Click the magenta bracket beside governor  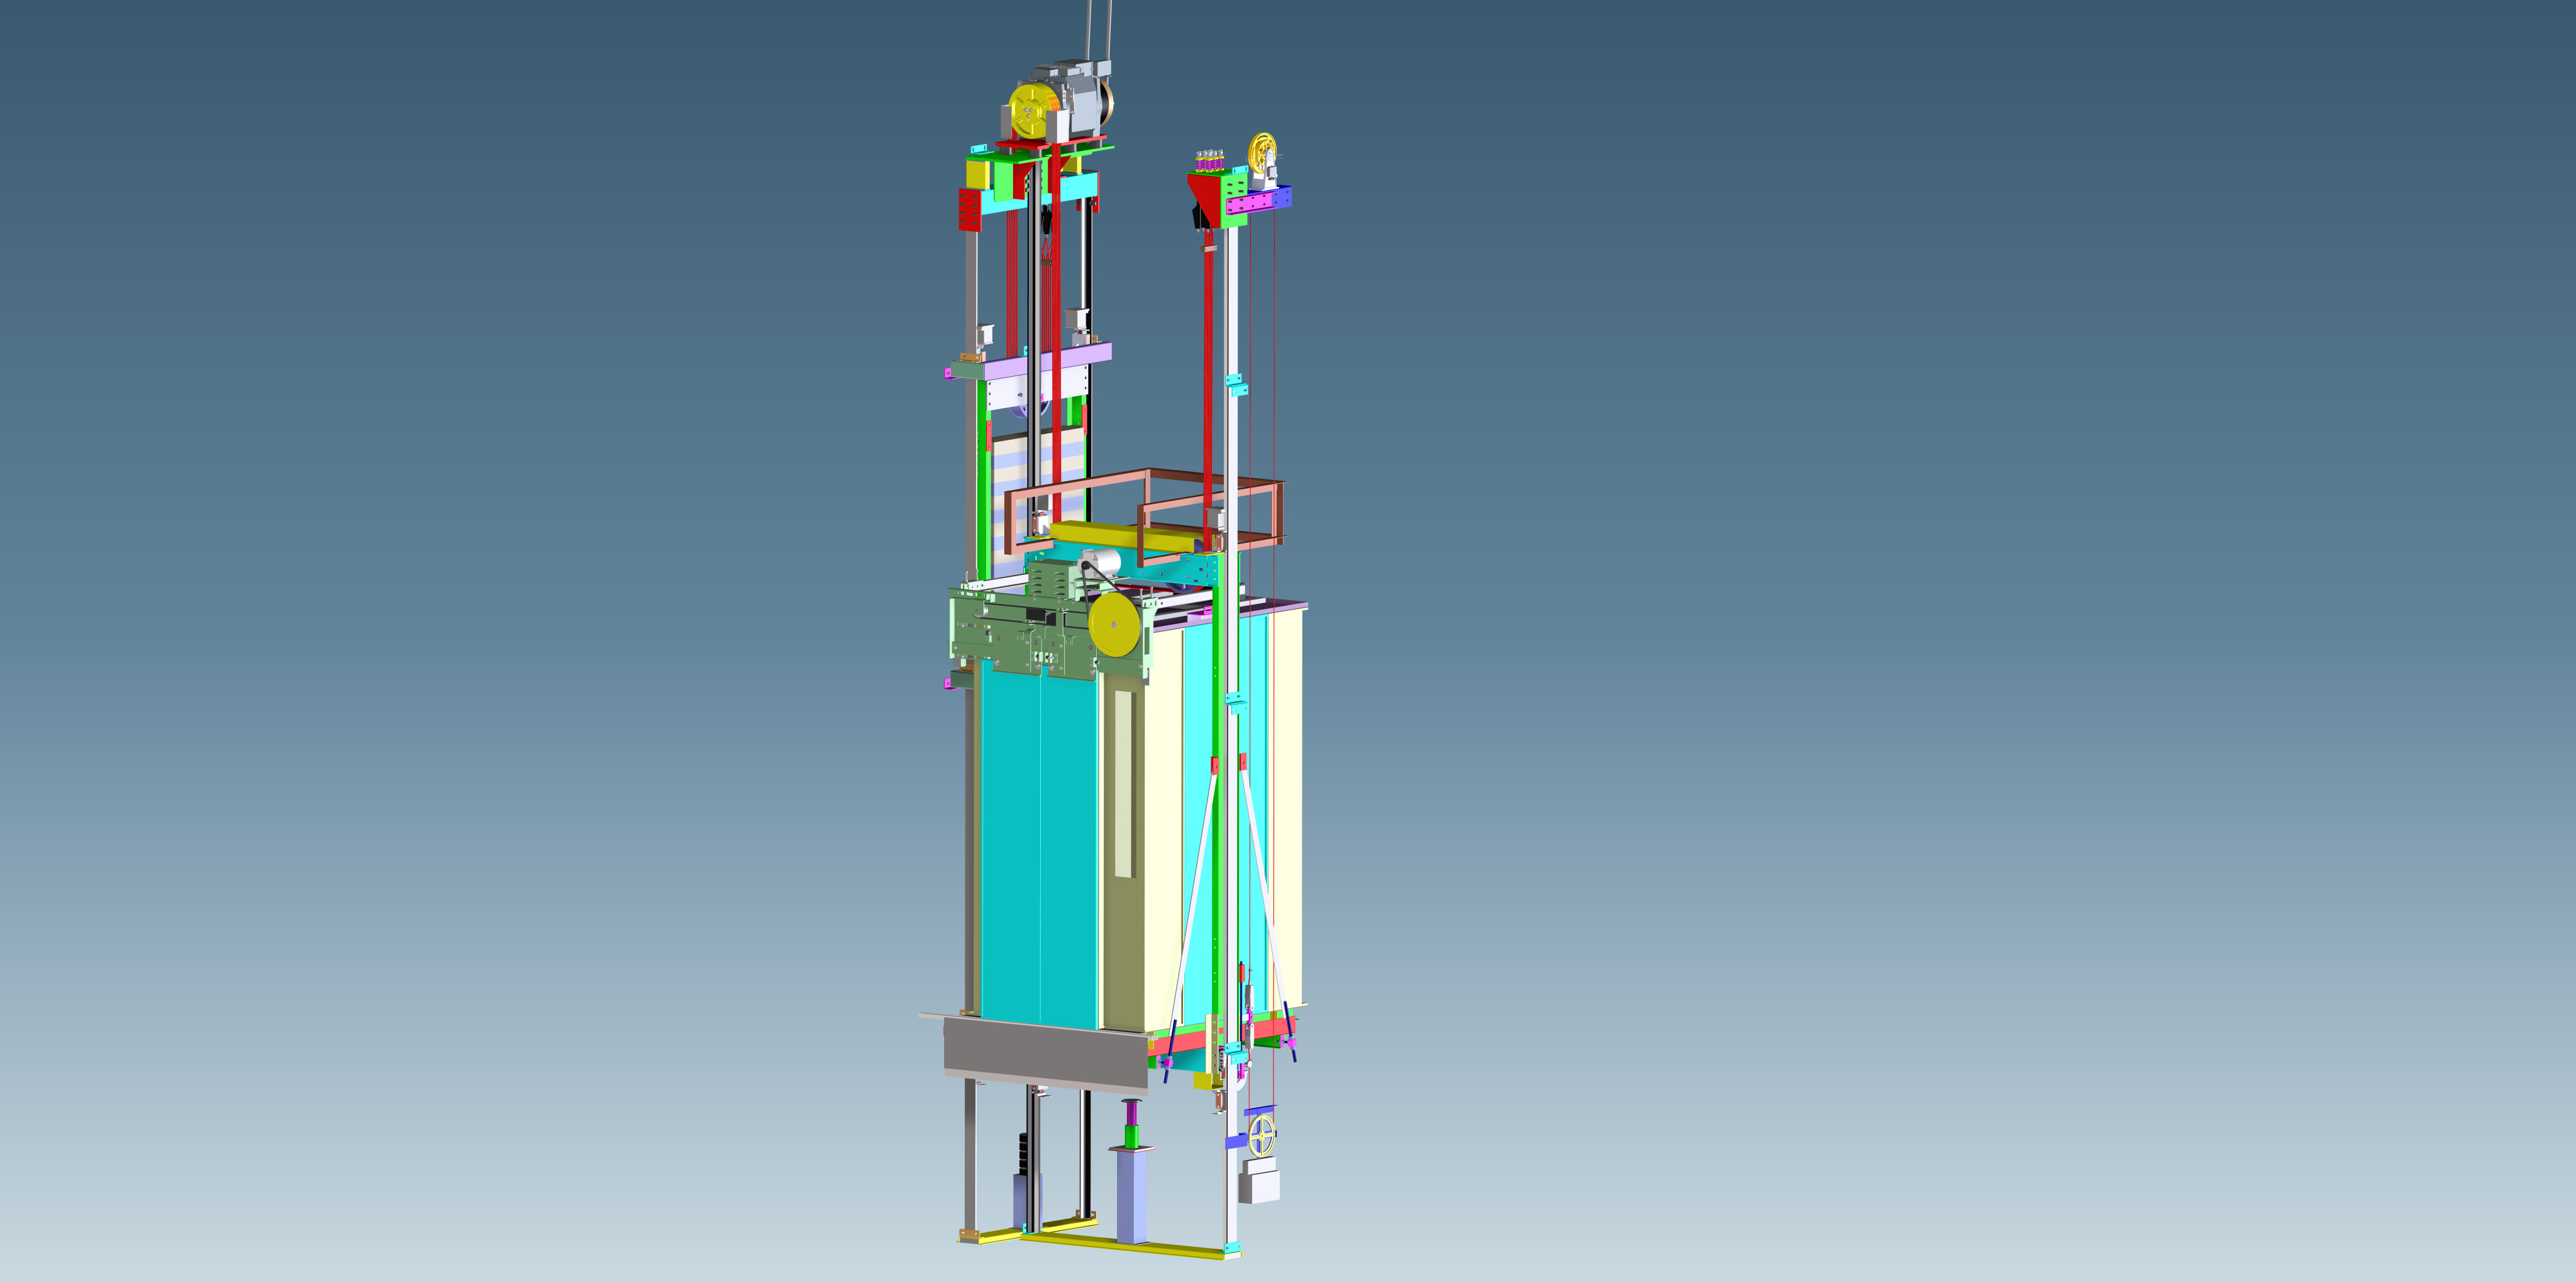pos(1256,203)
